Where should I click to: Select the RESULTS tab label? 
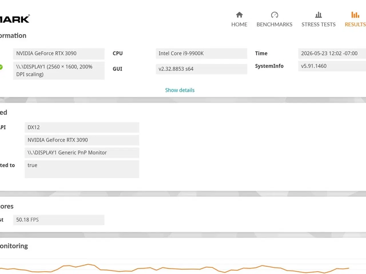click(355, 25)
